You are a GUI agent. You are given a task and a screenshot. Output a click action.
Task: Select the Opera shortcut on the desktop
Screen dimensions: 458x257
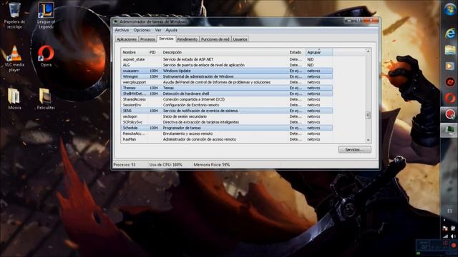[46, 56]
